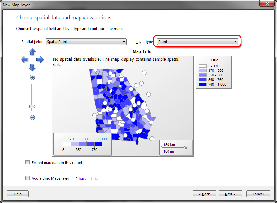Go Back to the previous wizard step
Image resolution: width=277 pixels, height=203 pixels.
(204, 194)
